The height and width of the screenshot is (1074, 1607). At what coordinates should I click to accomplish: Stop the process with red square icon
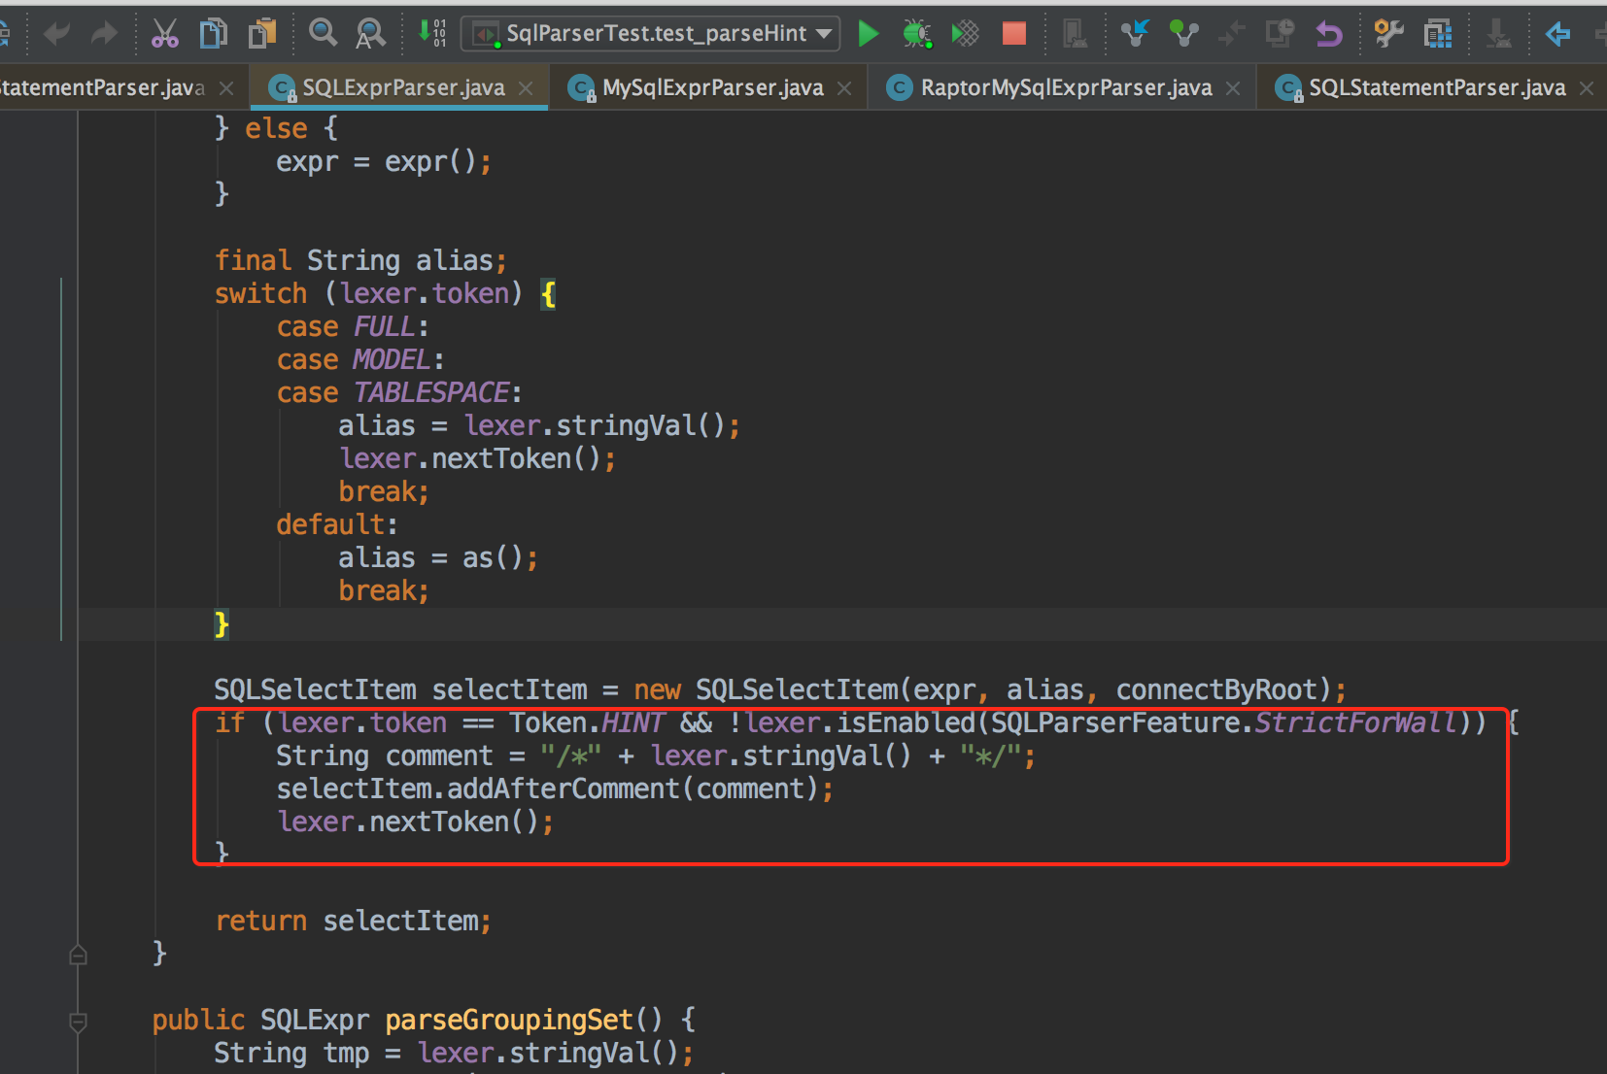[x=1013, y=33]
